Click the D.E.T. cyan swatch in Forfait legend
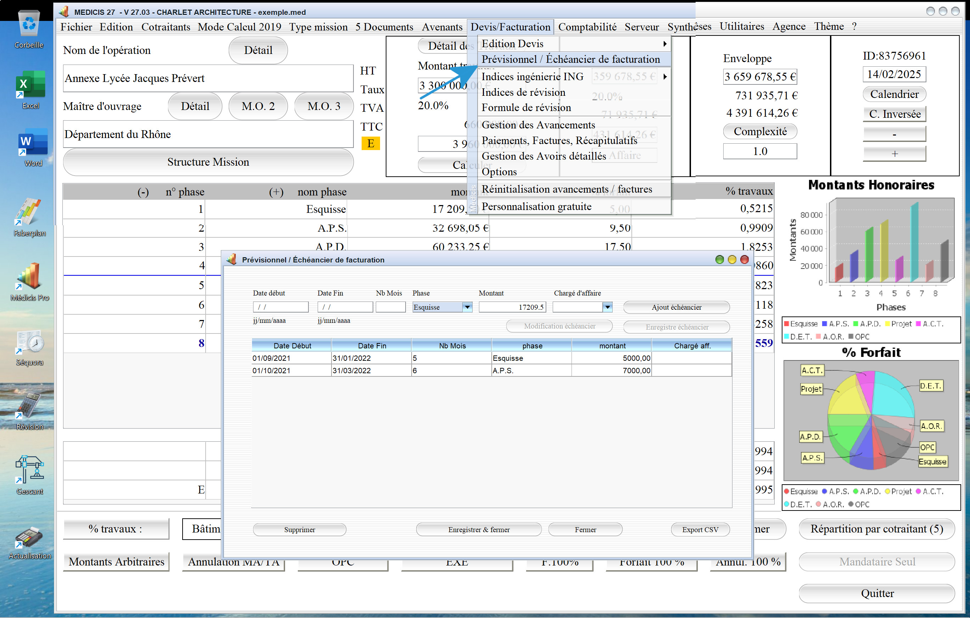The image size is (970, 618). click(786, 504)
